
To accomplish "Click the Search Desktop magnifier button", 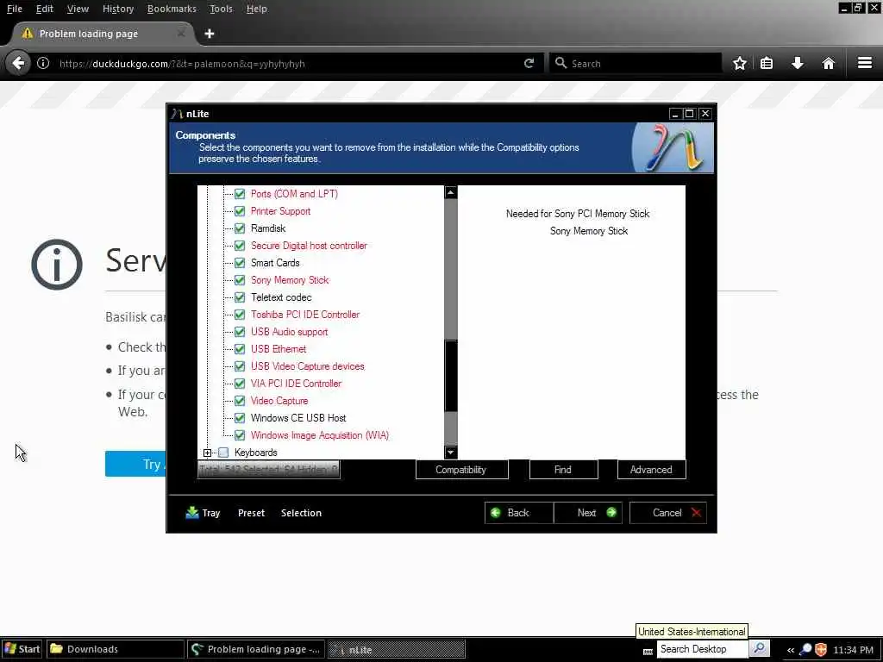I will coord(759,648).
